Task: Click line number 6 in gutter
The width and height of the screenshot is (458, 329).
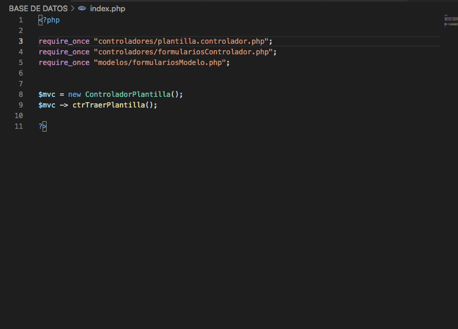Action: coord(21,73)
